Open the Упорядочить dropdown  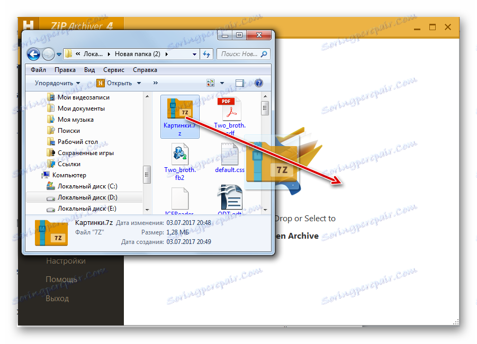point(57,83)
